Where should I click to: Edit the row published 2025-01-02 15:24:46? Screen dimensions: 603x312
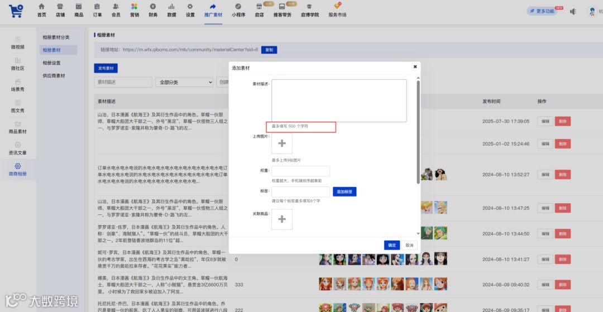click(545, 143)
